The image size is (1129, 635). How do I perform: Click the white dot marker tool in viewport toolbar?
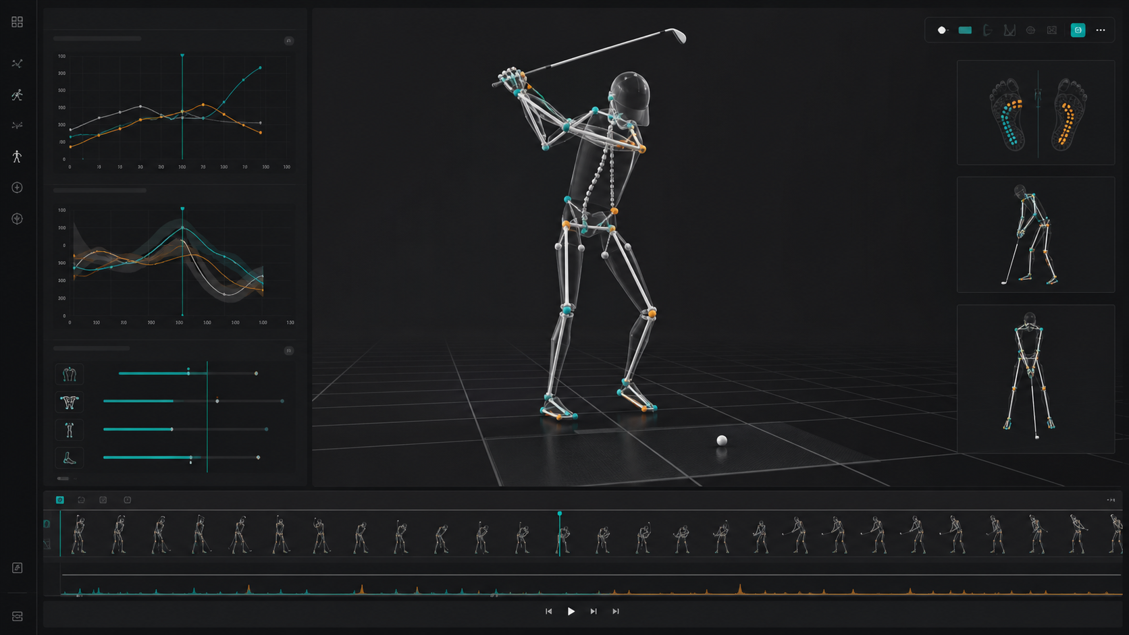942,30
